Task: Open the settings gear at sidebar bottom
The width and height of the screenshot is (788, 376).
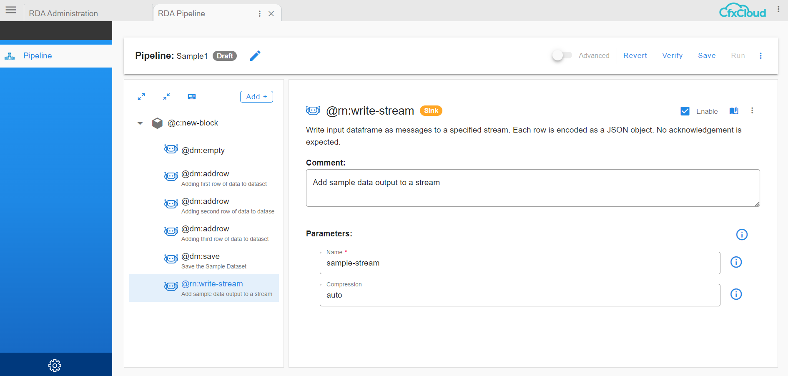Action: pos(55,365)
